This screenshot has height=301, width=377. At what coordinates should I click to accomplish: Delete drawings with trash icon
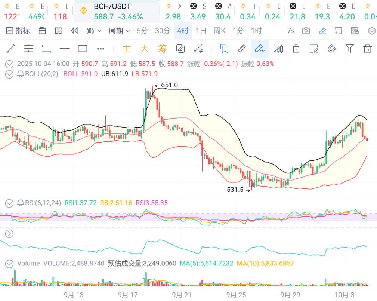(367, 49)
